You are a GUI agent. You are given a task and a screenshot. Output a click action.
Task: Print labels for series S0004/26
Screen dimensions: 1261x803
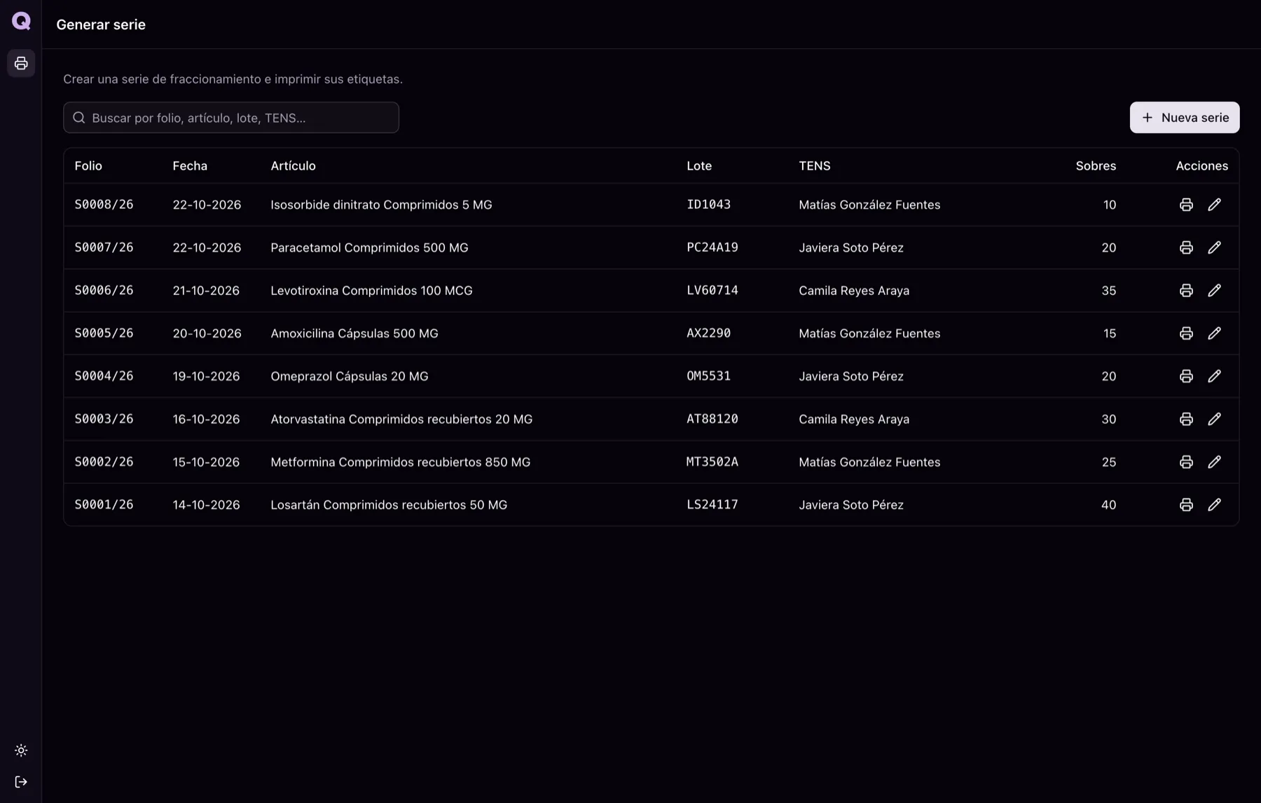pyautogui.click(x=1186, y=376)
